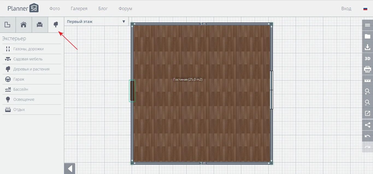The image size is (373, 174).
Task: Open the Фото page
Action: [x=55, y=8]
